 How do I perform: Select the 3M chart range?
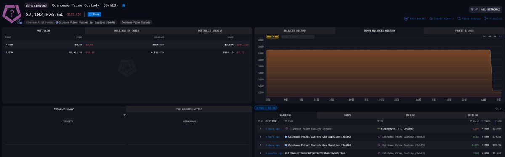(x=495, y=37)
